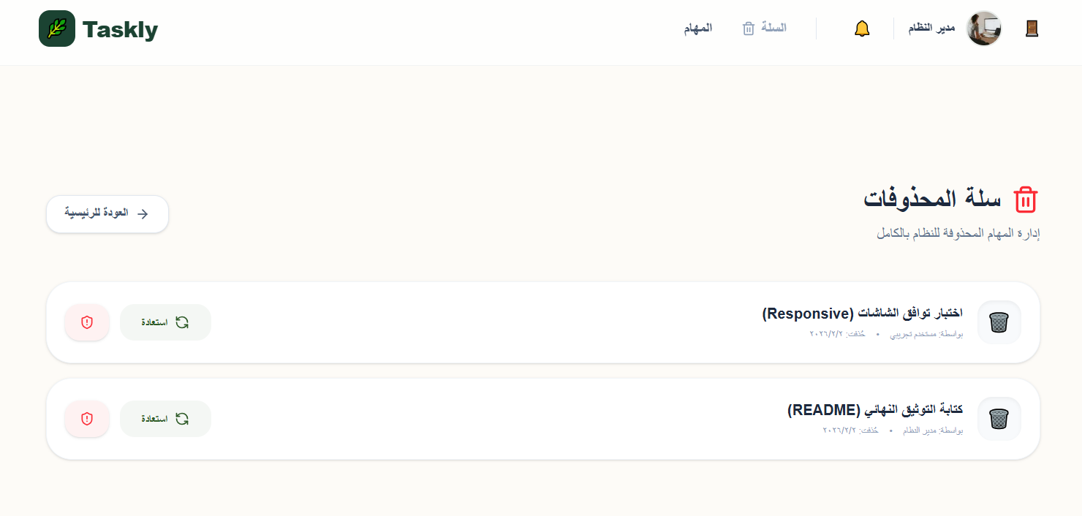Click the العودة للرئيسية button
Image resolution: width=1082 pixels, height=516 pixels.
(107, 214)
